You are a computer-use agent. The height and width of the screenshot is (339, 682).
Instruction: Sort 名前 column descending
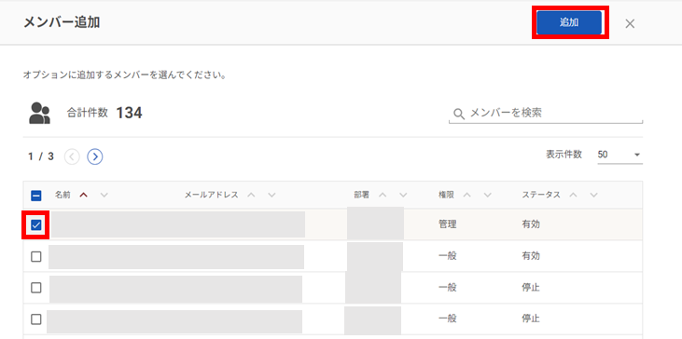[x=104, y=196]
